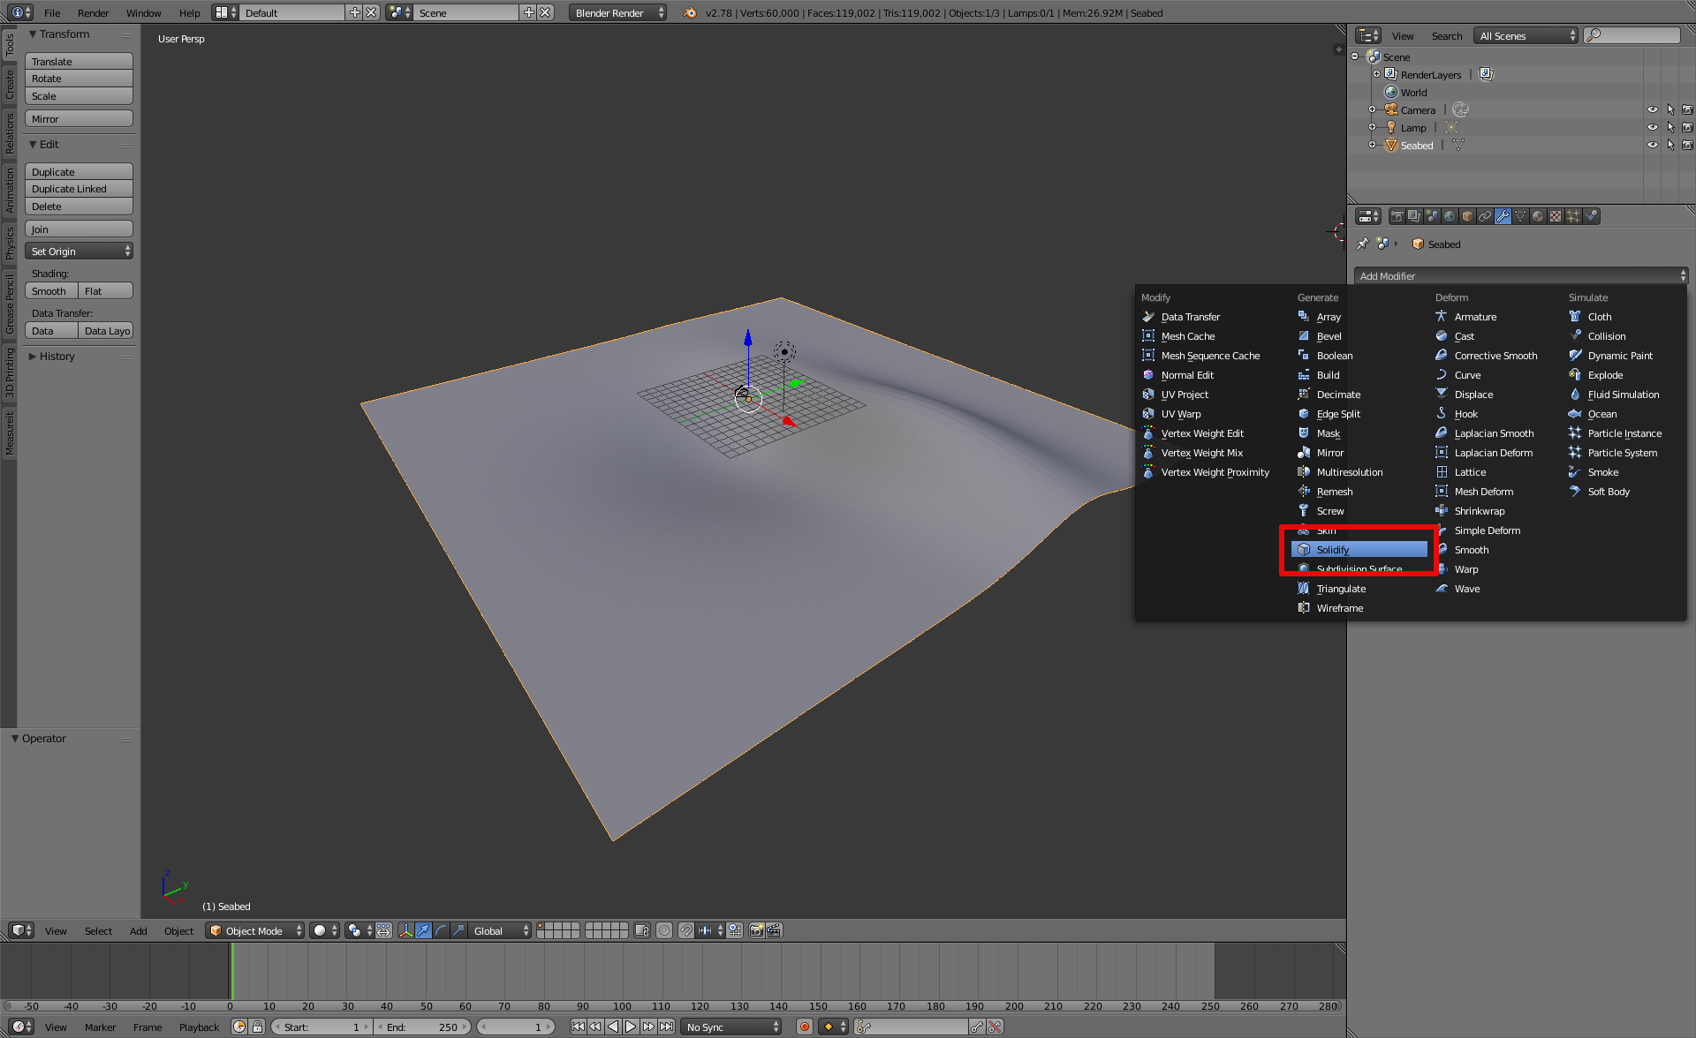Viewport: 1696px width, 1038px height.
Task: Open the World properties tab globe icon
Action: point(1450,216)
